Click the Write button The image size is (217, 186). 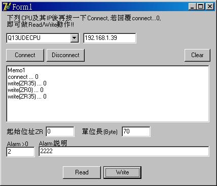(122, 172)
